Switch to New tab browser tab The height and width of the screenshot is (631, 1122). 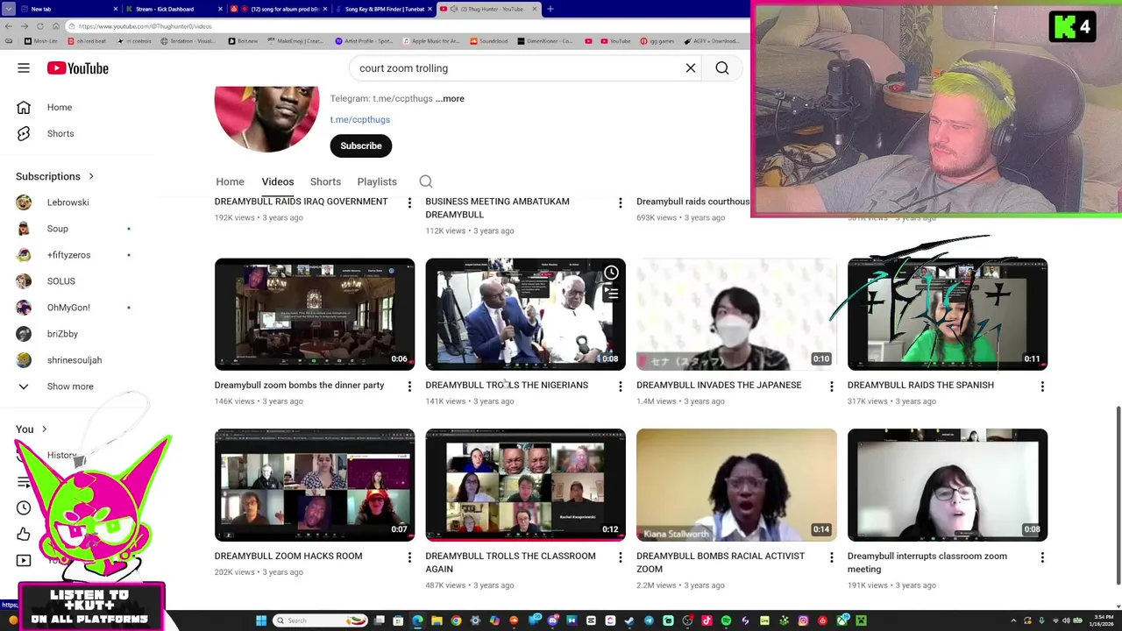point(68,9)
